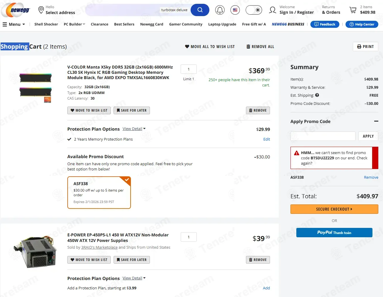Remove the ASF338 promo code link
Image resolution: width=383 pixels, height=297 pixels.
pos(371,177)
